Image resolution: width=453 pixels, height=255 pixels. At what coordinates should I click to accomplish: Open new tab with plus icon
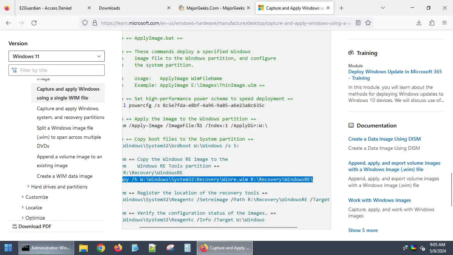tap(341, 8)
